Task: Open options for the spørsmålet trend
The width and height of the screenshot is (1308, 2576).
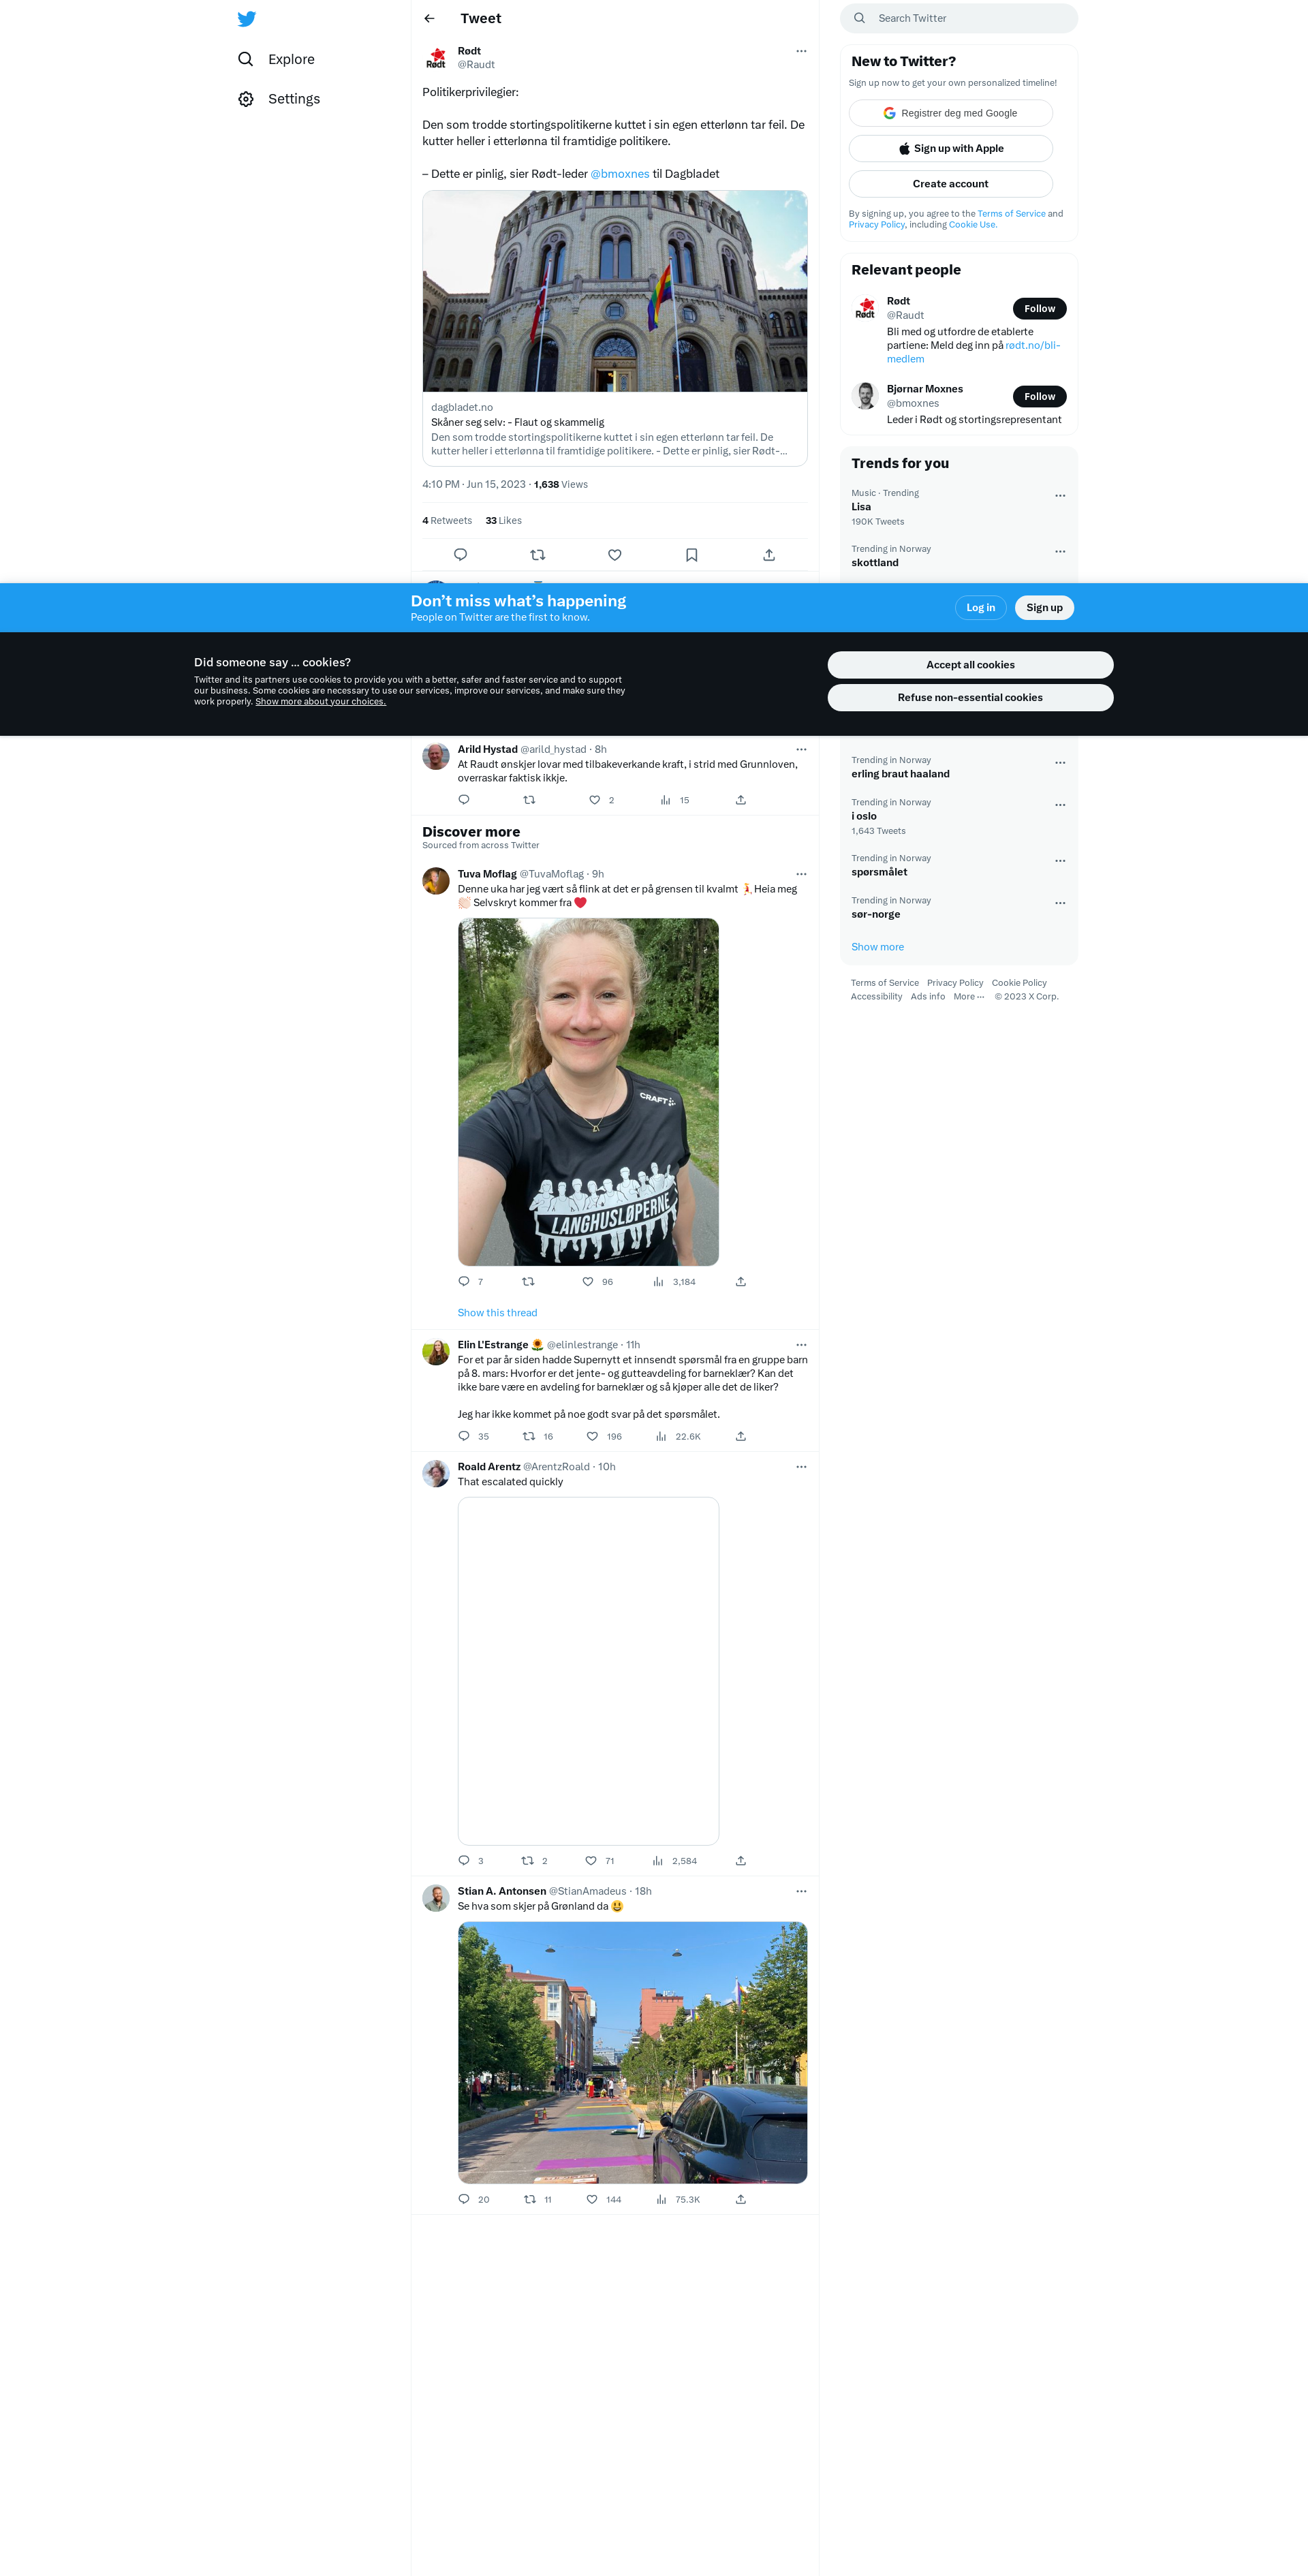Action: pos(1060,861)
